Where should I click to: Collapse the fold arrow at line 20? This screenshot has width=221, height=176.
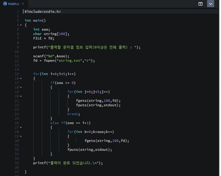(x=21, y=96)
